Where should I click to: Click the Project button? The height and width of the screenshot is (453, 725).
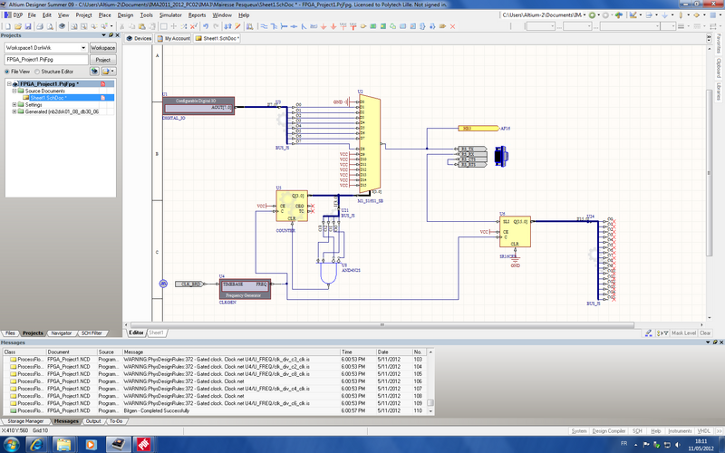(102, 59)
